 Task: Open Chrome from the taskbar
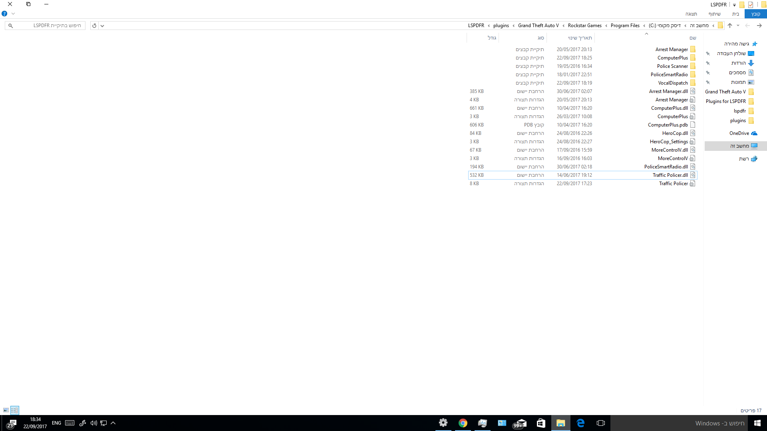point(463,423)
